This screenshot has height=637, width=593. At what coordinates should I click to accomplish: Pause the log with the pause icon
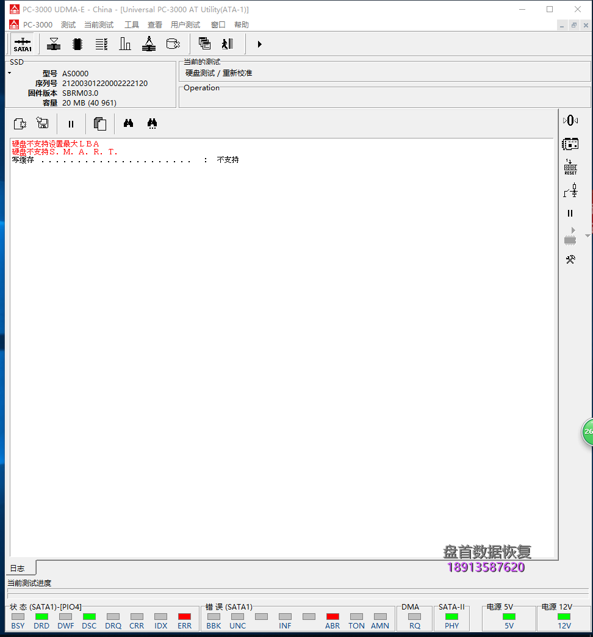[71, 124]
